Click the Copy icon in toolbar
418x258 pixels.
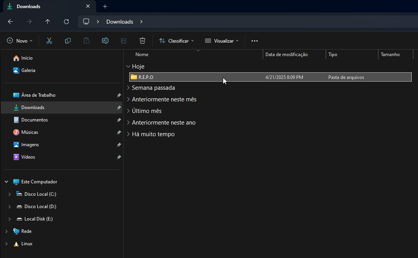(x=68, y=41)
